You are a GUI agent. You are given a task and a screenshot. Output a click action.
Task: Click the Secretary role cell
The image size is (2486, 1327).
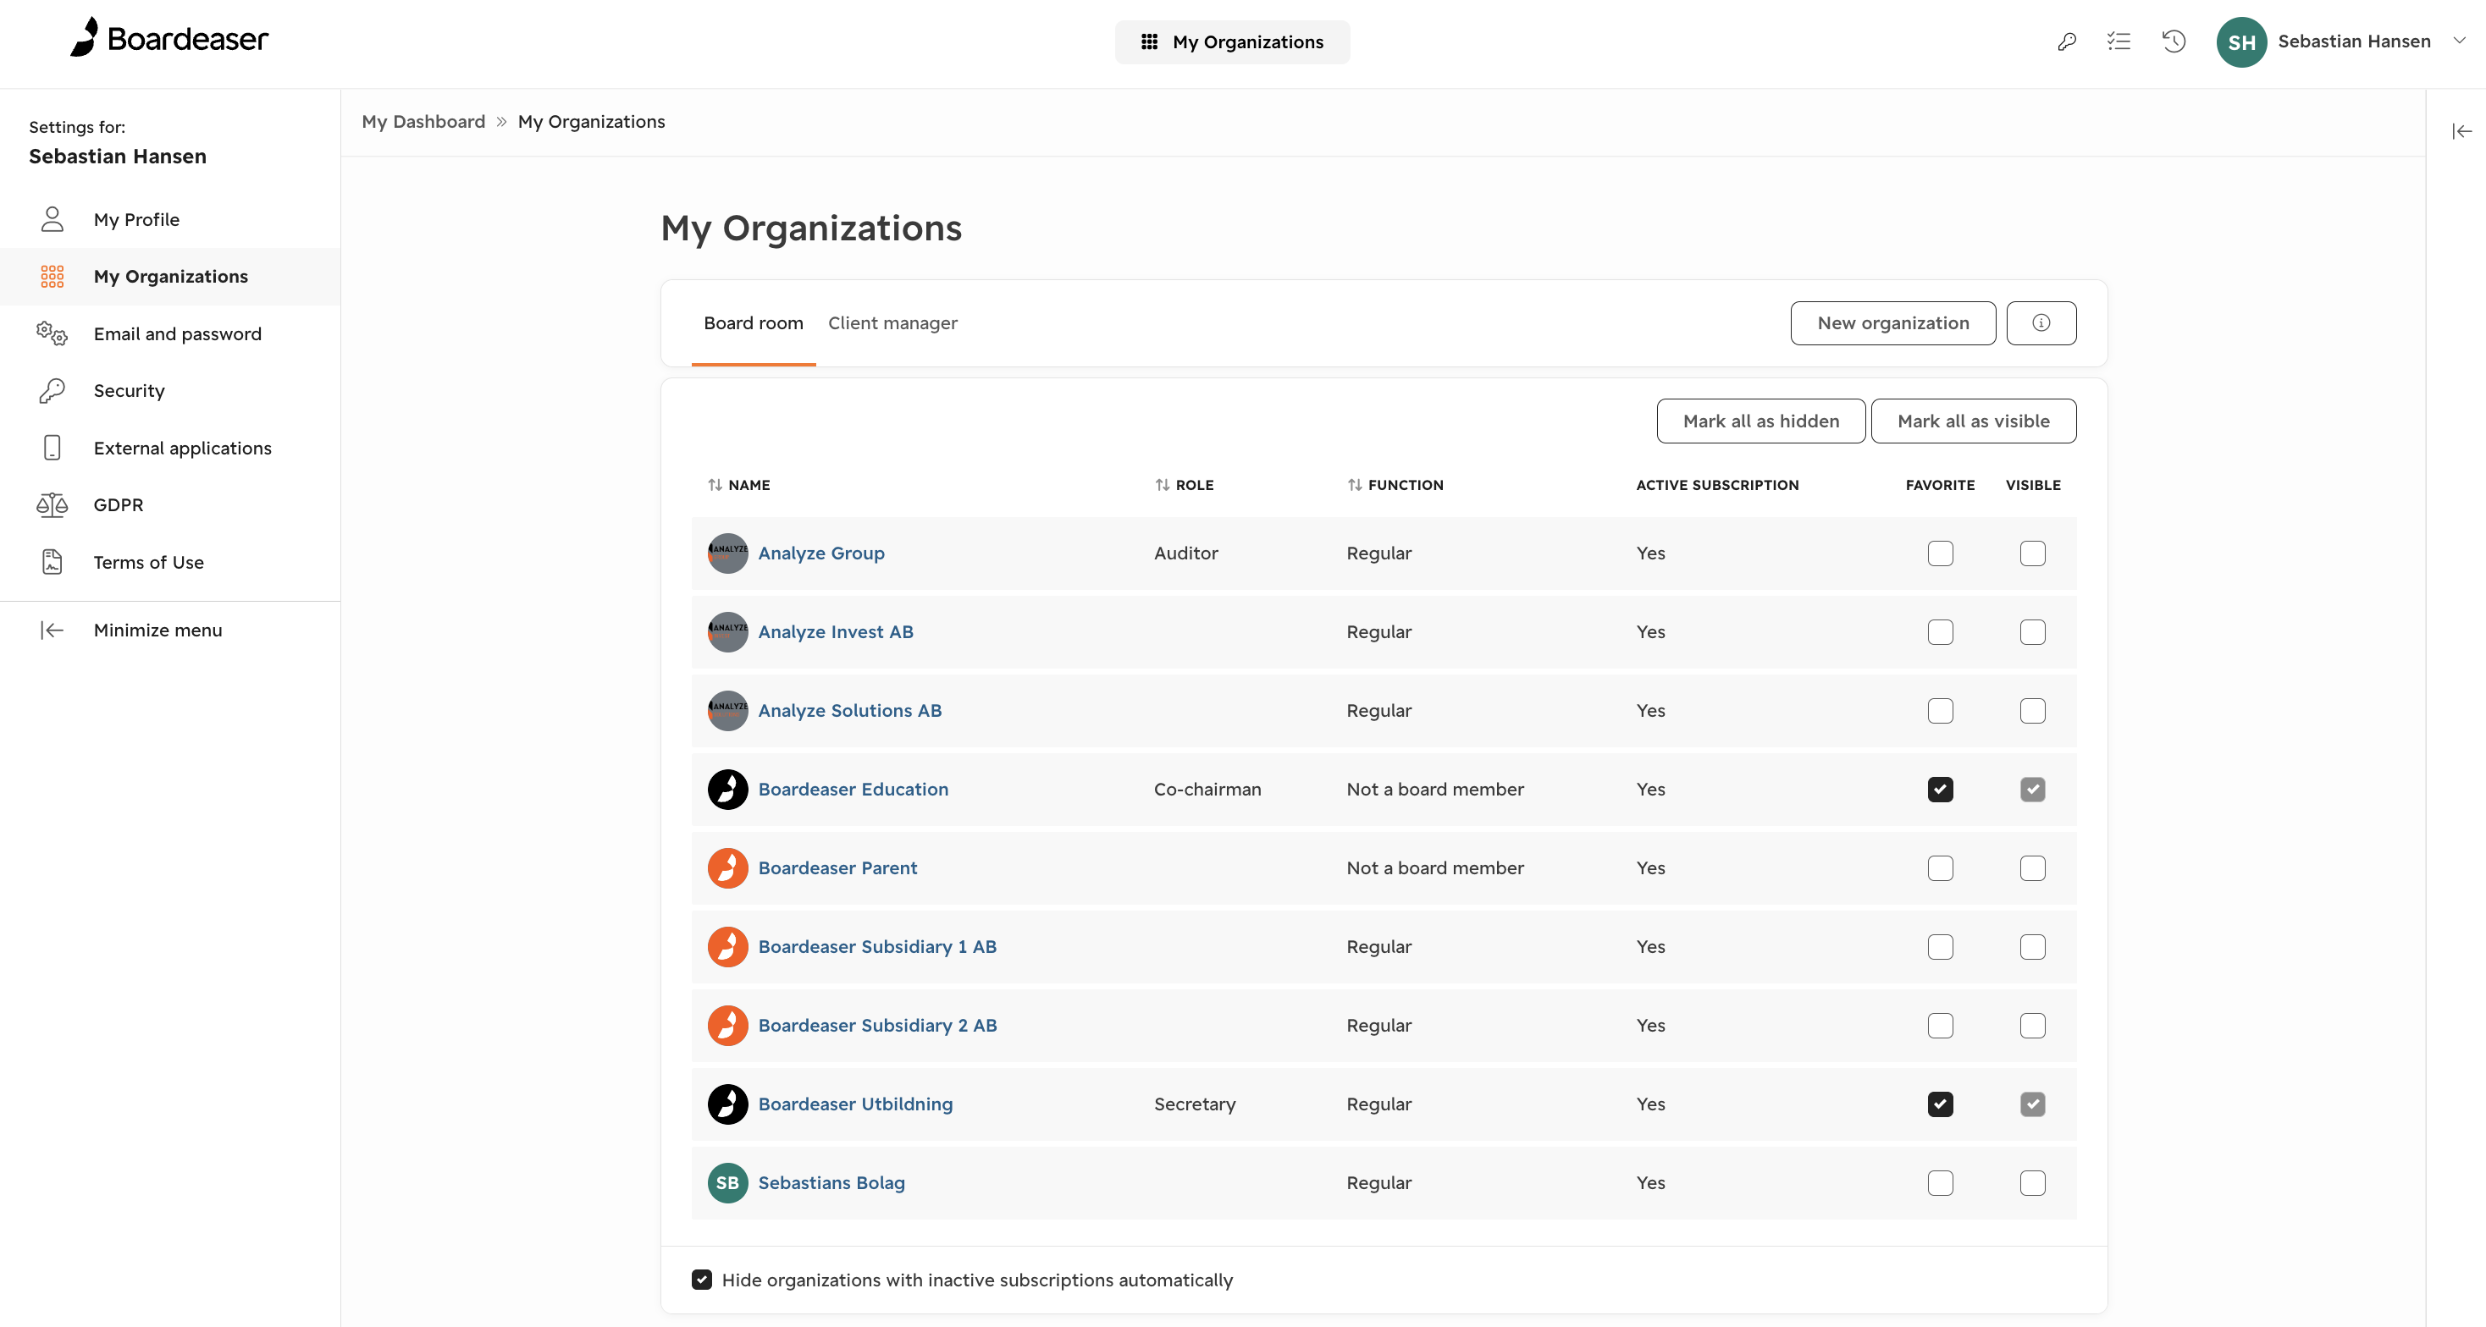[x=1195, y=1104]
